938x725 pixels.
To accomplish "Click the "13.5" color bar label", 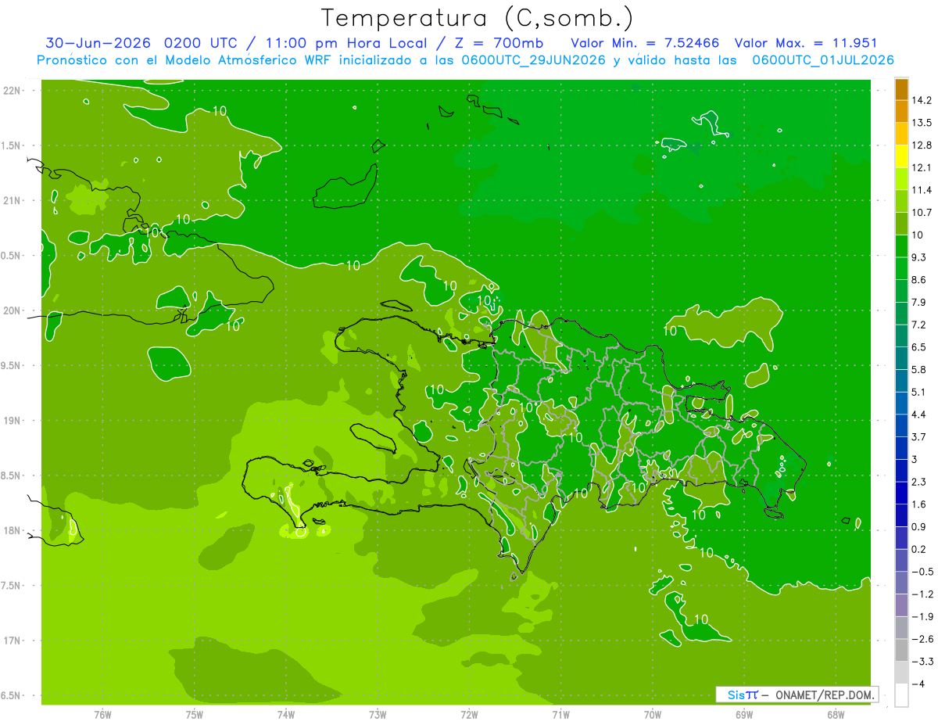I will [x=923, y=123].
